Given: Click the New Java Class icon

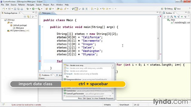Looking at the screenshot, I should 50,9.
